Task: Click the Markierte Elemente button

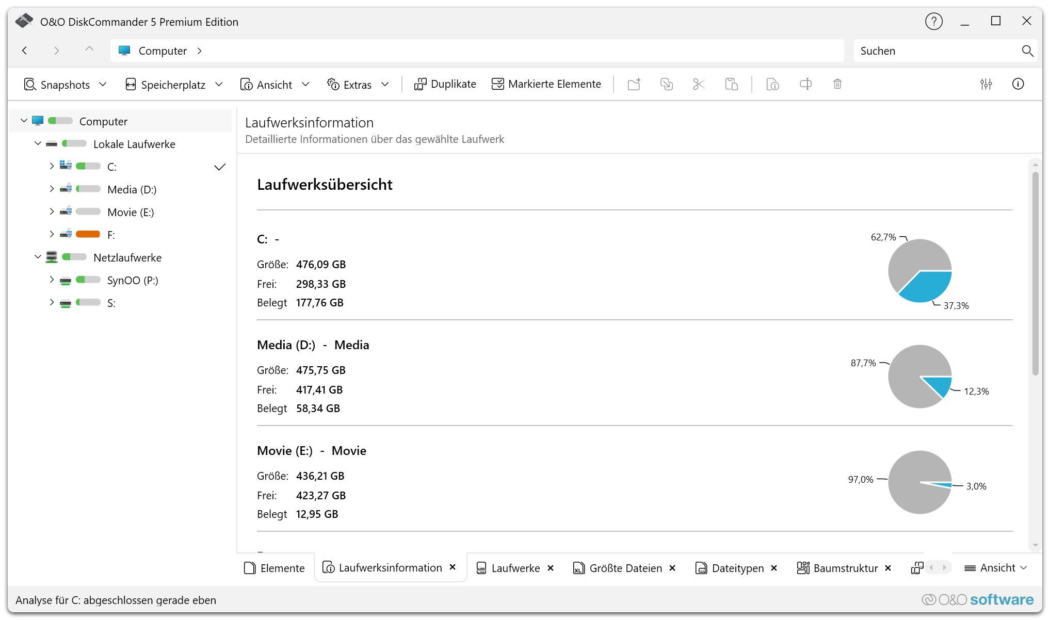Action: pyautogui.click(x=546, y=84)
